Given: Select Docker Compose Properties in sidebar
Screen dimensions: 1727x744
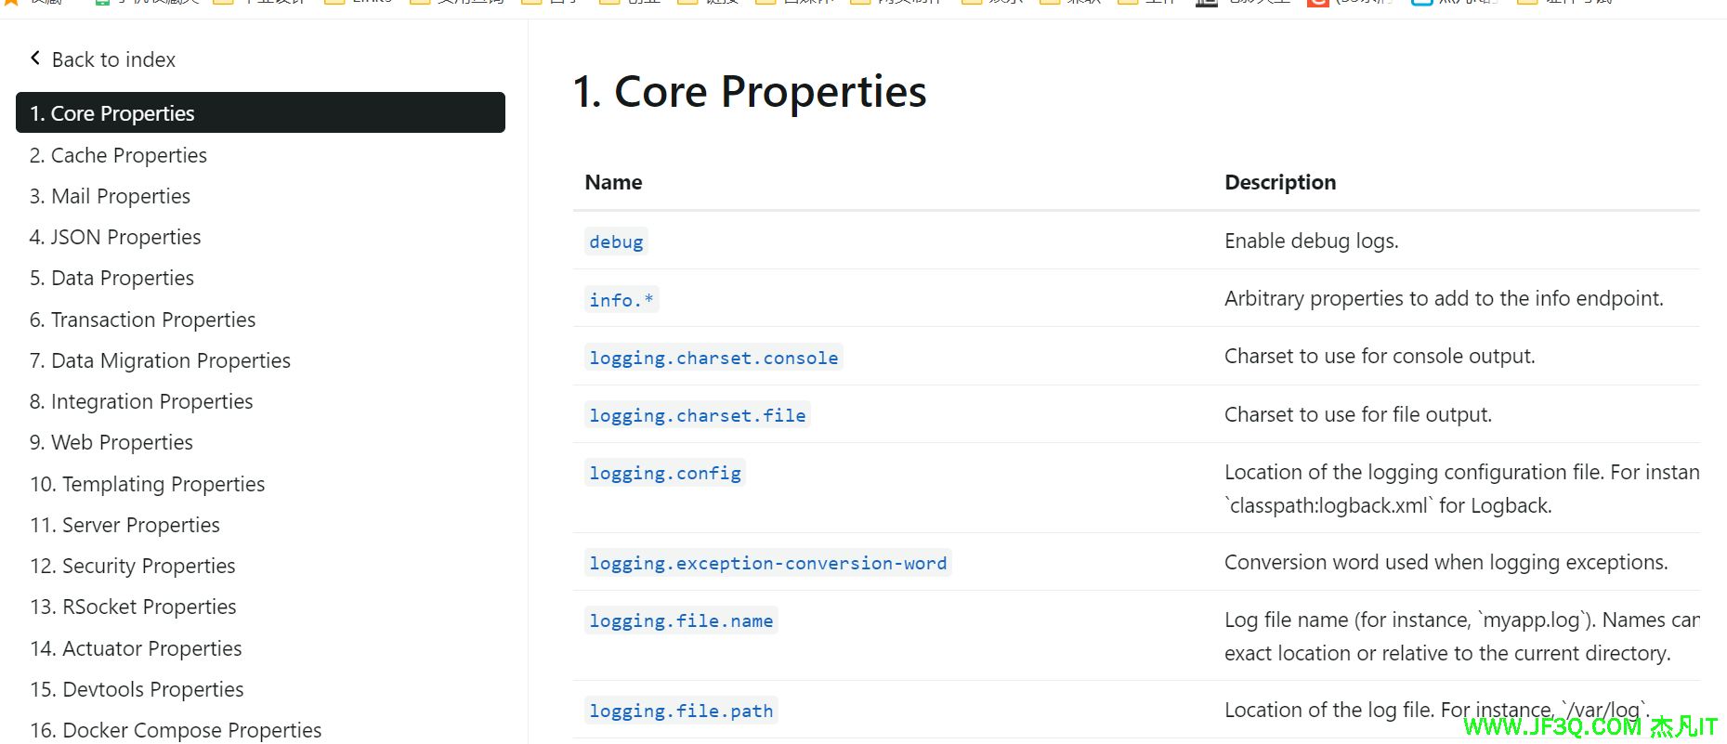Looking at the screenshot, I should pyautogui.click(x=176, y=730).
